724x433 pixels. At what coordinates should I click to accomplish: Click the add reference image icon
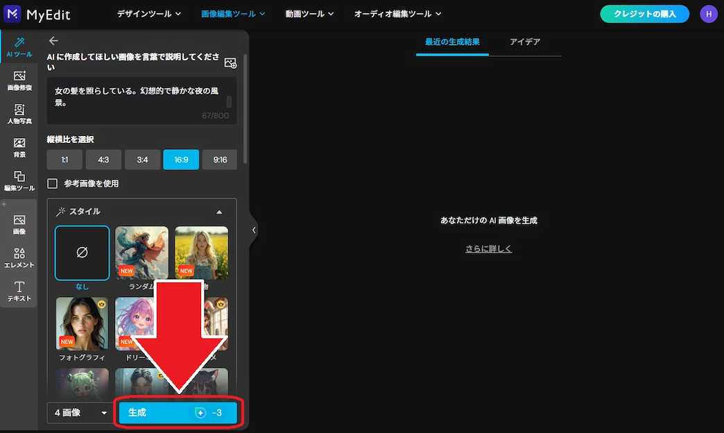click(230, 62)
